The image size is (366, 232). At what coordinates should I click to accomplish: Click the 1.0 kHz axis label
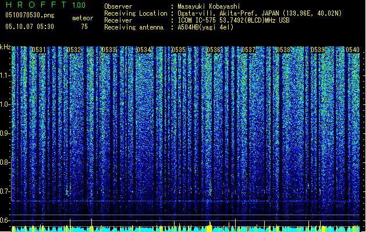5,104
